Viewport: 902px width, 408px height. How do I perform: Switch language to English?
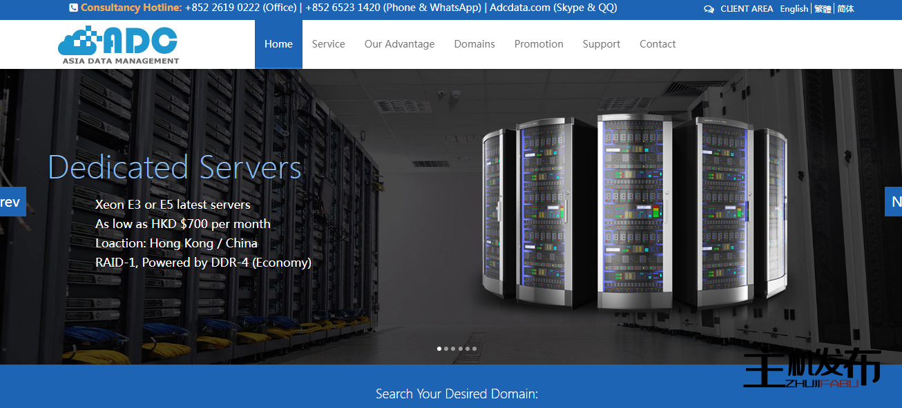tap(794, 9)
